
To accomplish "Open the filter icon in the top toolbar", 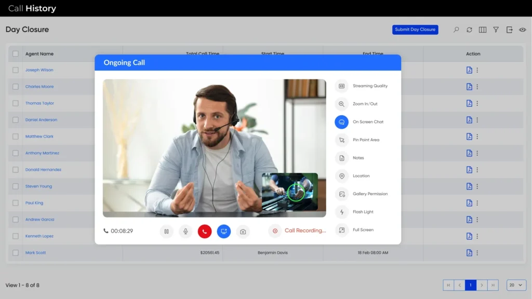I will (x=496, y=30).
